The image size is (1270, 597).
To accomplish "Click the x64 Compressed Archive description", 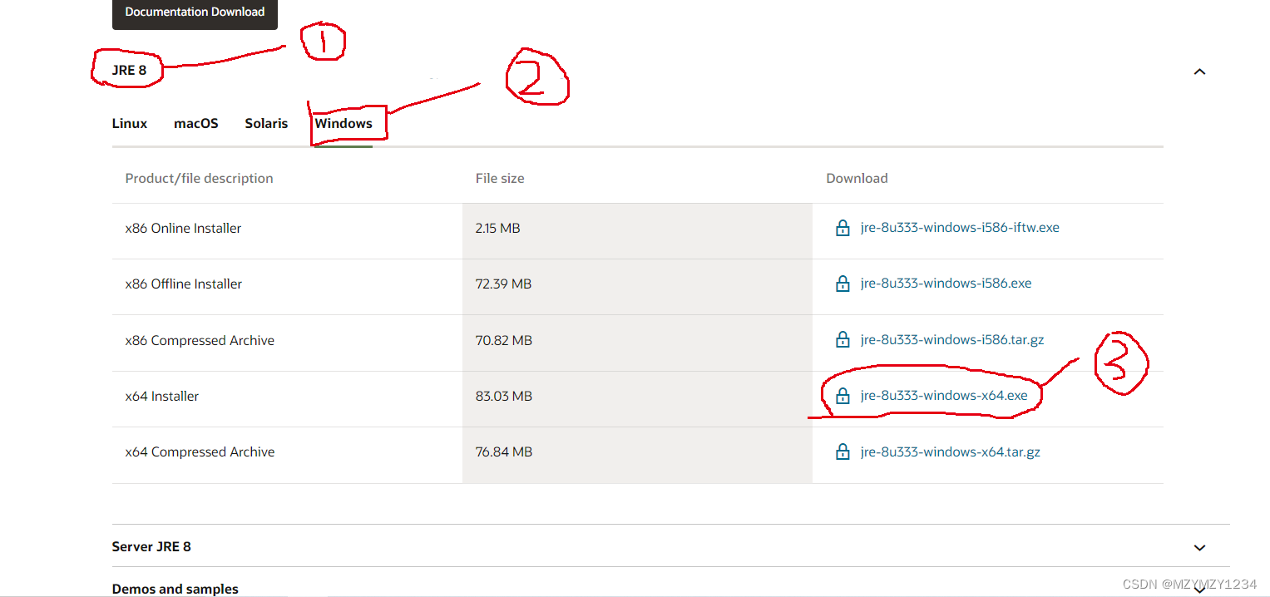I will tap(200, 452).
